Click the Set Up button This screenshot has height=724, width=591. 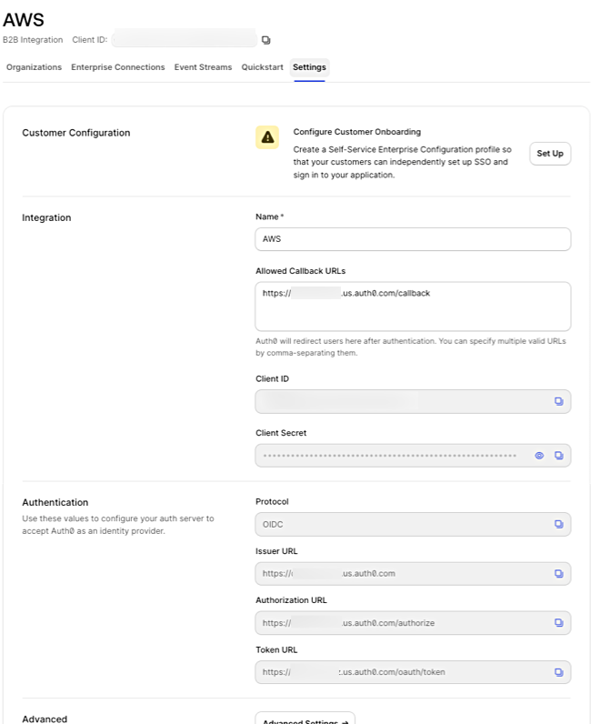tap(550, 154)
